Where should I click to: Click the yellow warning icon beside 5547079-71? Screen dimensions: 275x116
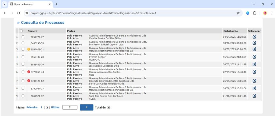[29, 50]
